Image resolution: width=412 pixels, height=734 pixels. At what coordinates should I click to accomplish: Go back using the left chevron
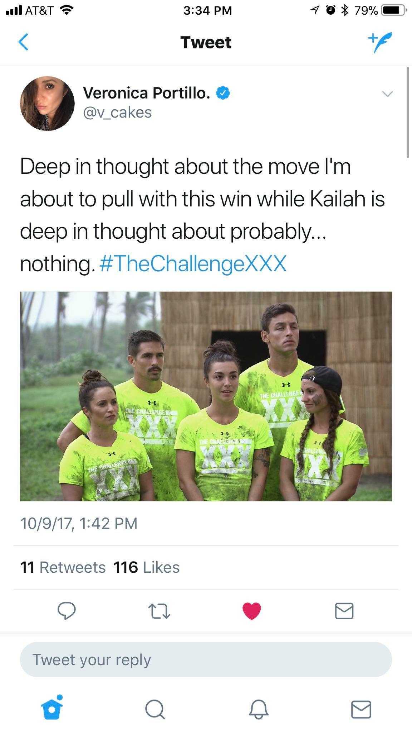(23, 42)
